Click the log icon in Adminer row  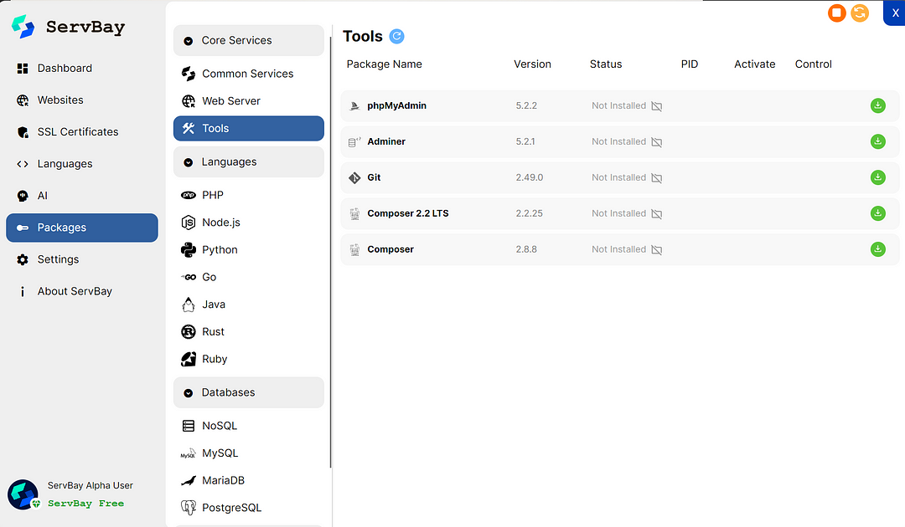point(657,141)
